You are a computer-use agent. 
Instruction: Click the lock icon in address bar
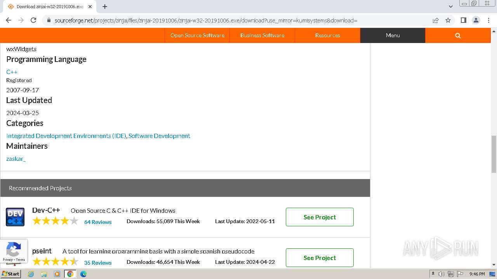(x=49, y=21)
